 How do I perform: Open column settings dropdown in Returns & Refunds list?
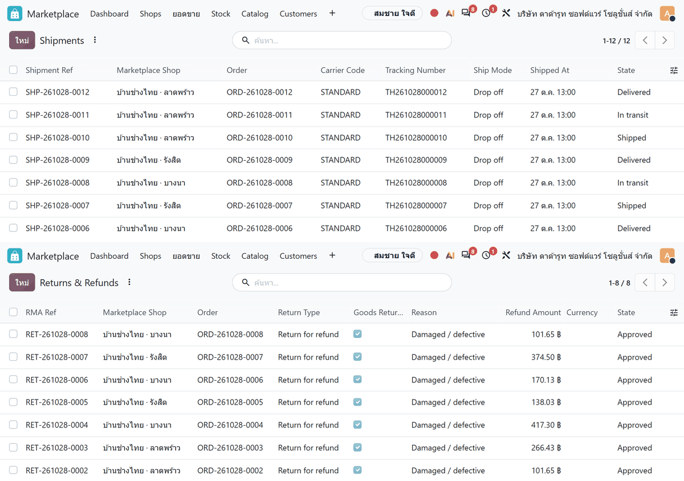[x=674, y=312]
